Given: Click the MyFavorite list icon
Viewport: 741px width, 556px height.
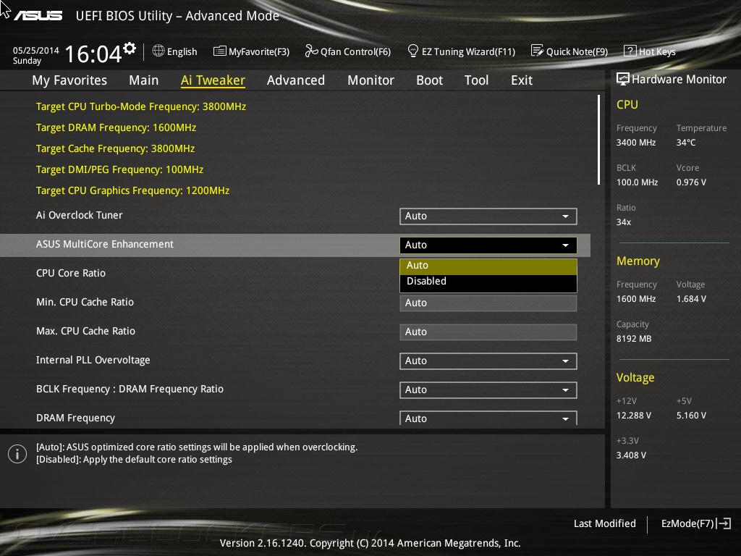Looking at the screenshot, I should click(x=220, y=51).
